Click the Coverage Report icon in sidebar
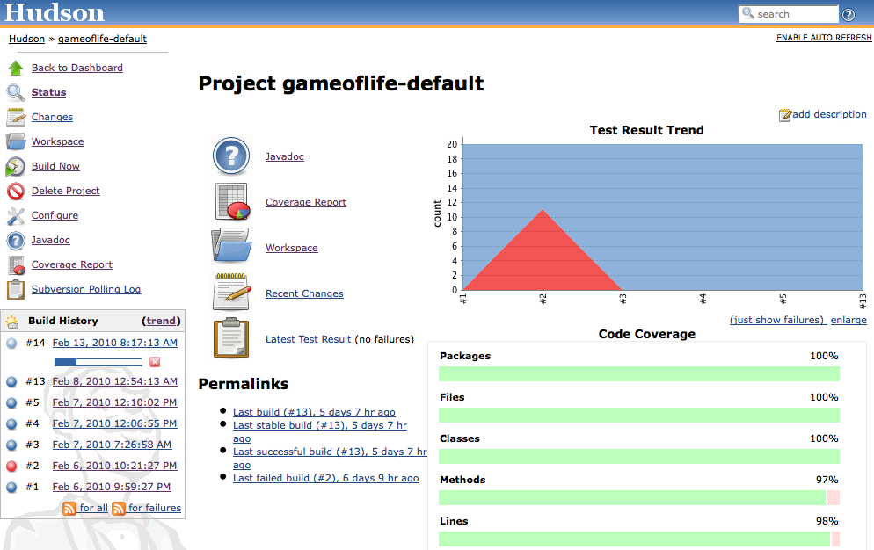Screen dimensions: 874x550 pos(16,264)
